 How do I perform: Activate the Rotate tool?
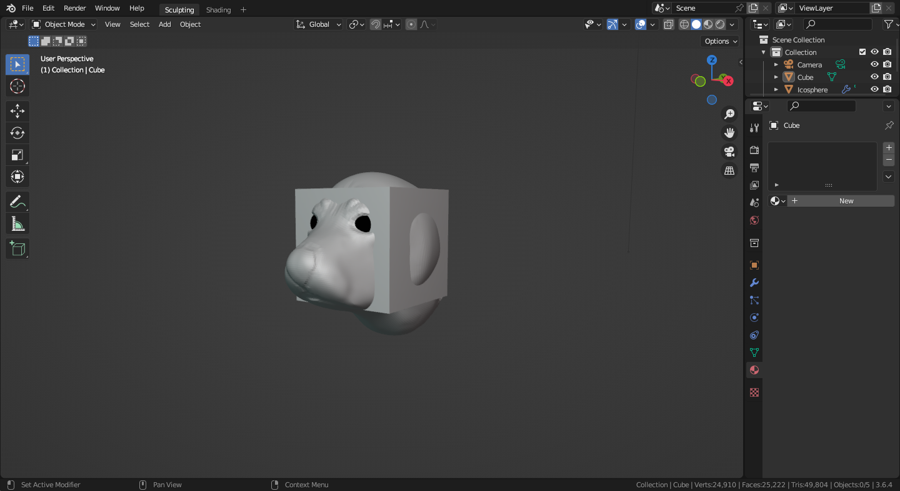(x=17, y=133)
